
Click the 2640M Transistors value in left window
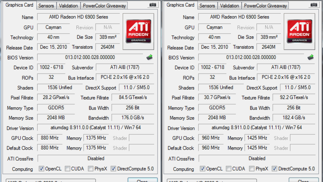[x=107, y=47]
